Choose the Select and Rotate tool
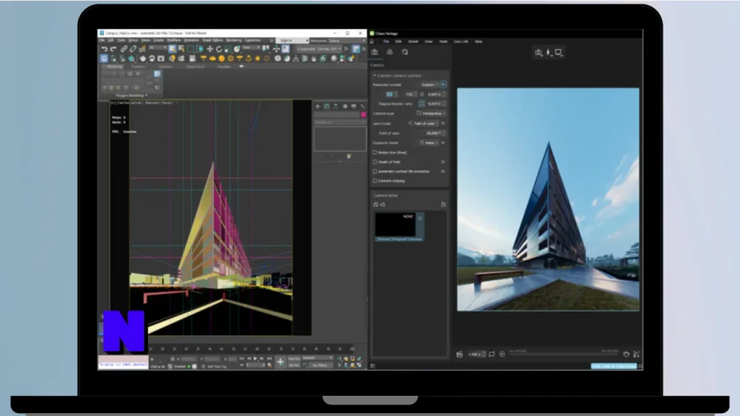 tap(219, 49)
